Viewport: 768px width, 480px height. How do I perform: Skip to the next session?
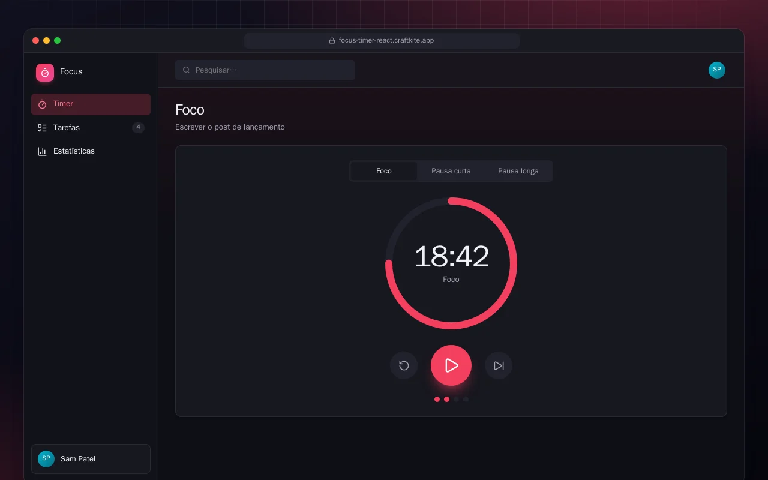[499, 365]
